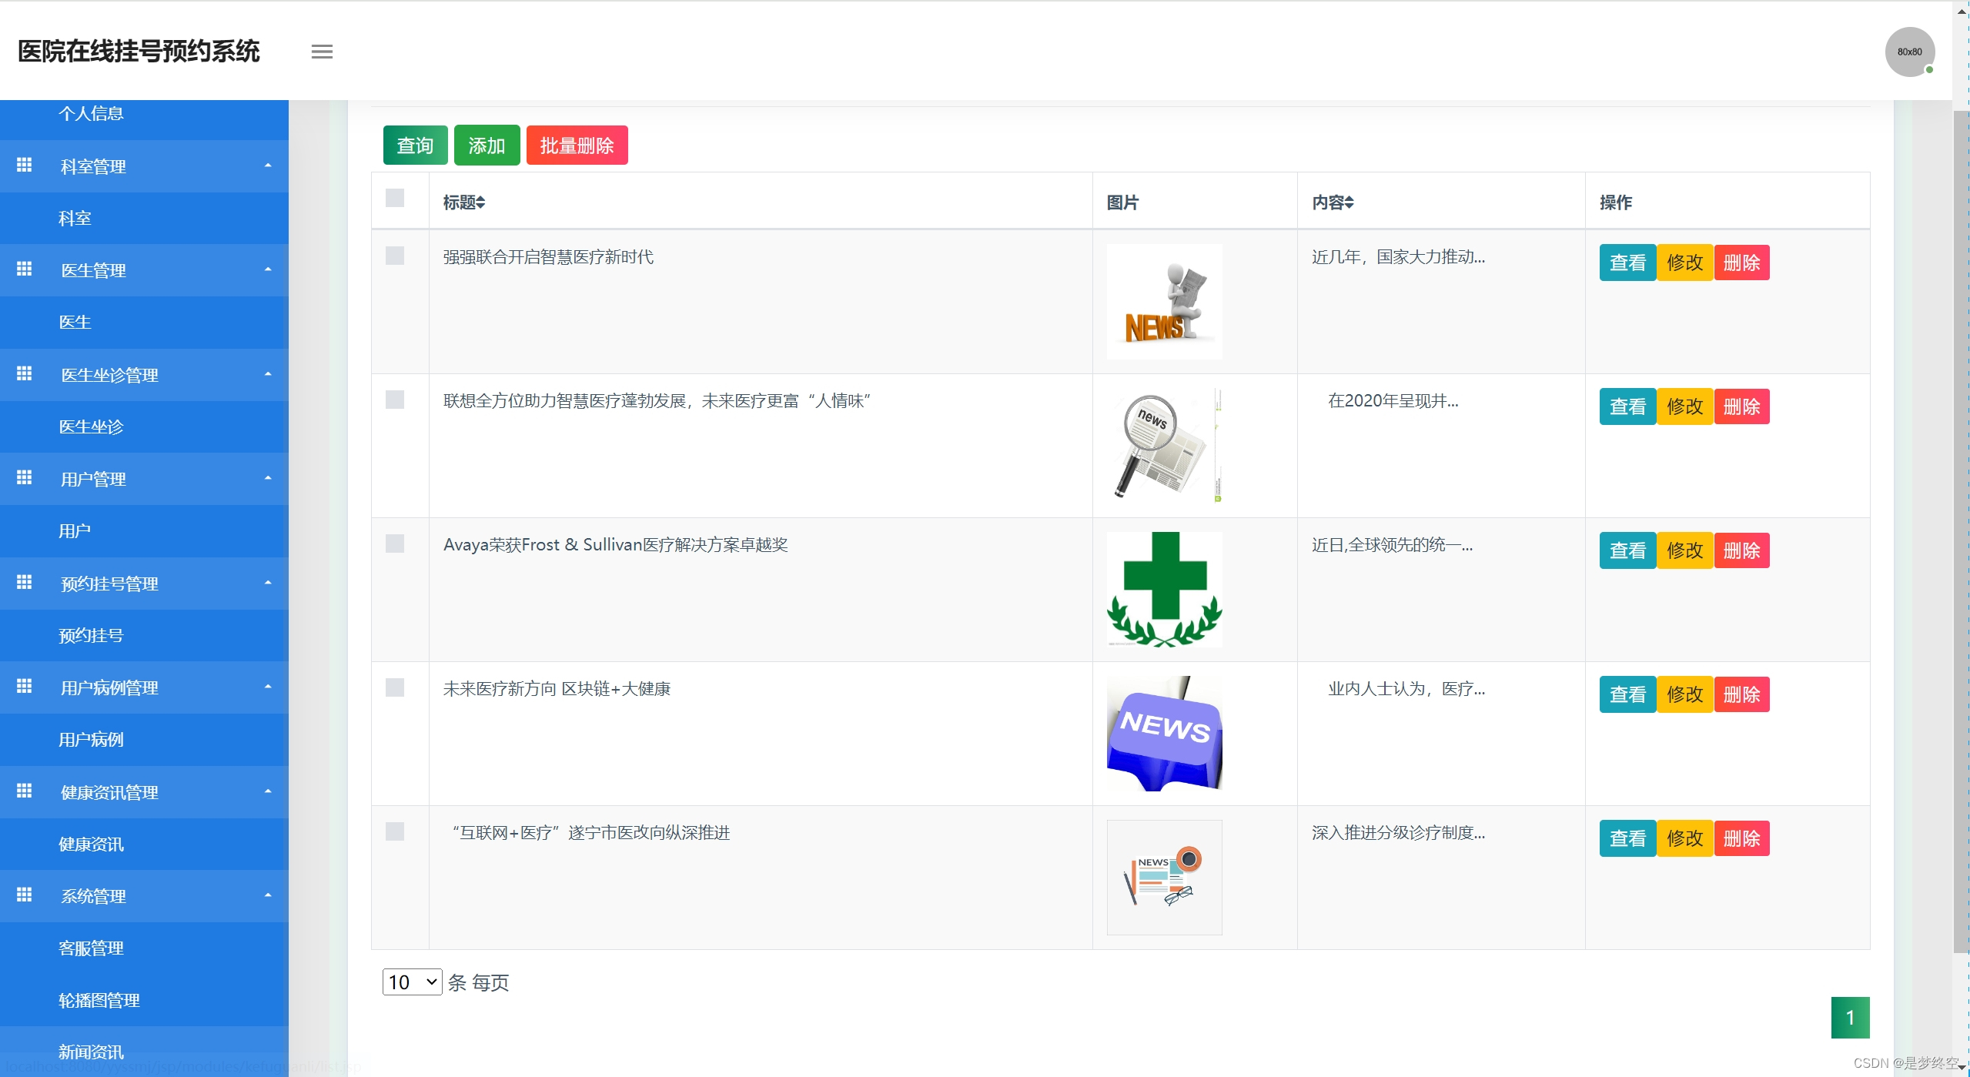Click the green cross thumbnail
1970x1077 pixels.
tap(1165, 590)
